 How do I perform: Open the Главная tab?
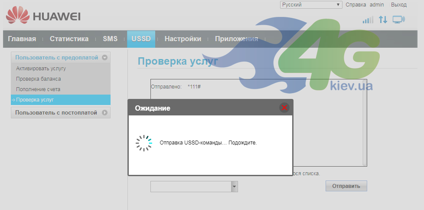coord(22,39)
